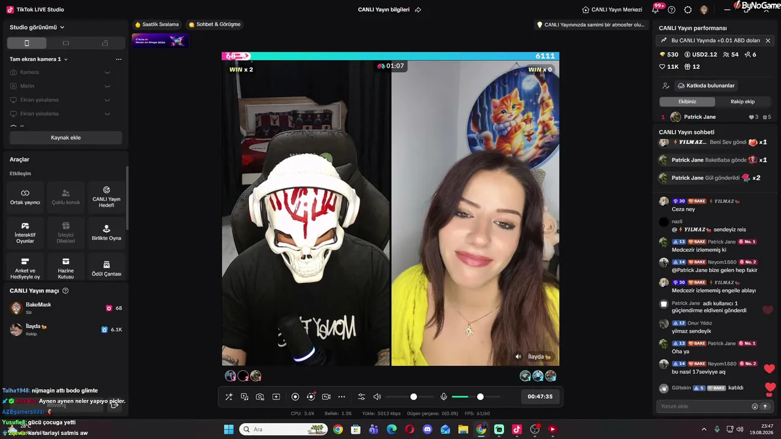Open CANLI Yayın Merkezi

pyautogui.click(x=612, y=10)
